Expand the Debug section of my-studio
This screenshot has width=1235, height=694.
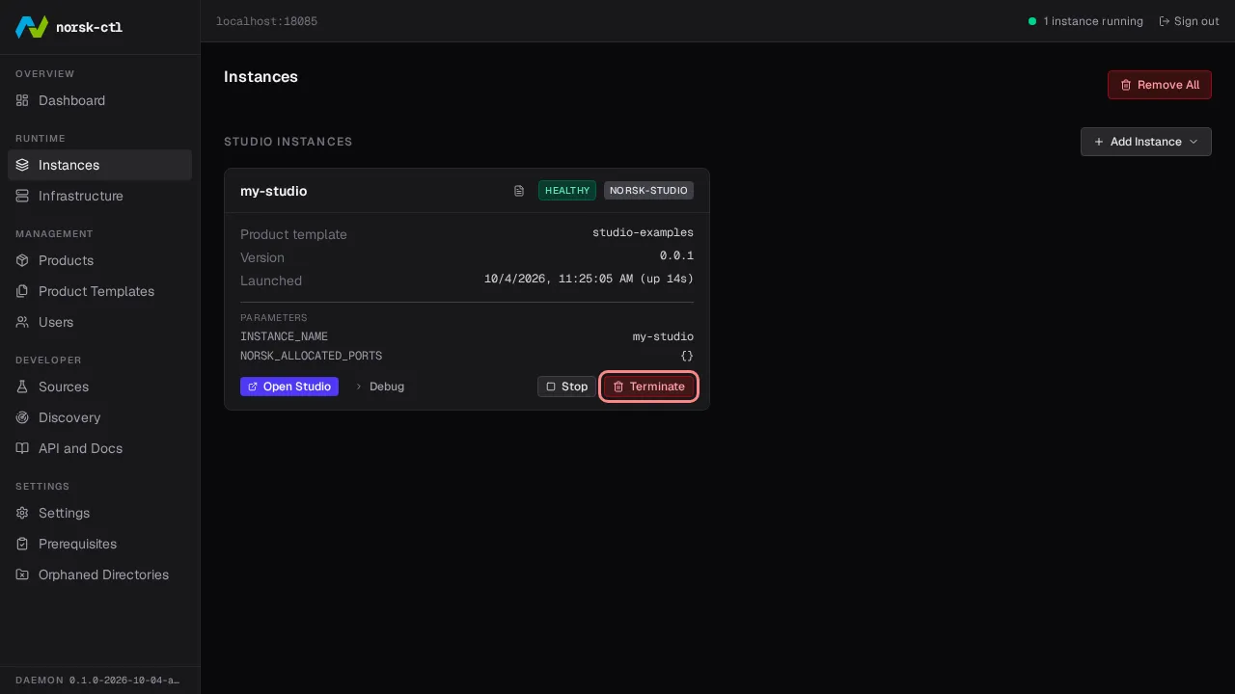point(379,387)
